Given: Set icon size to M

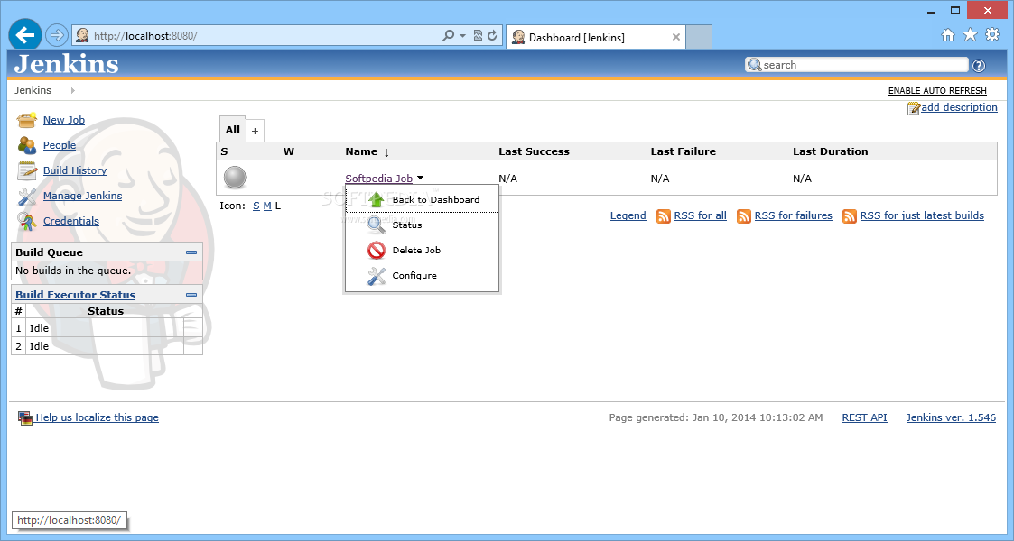Looking at the screenshot, I should [267, 206].
